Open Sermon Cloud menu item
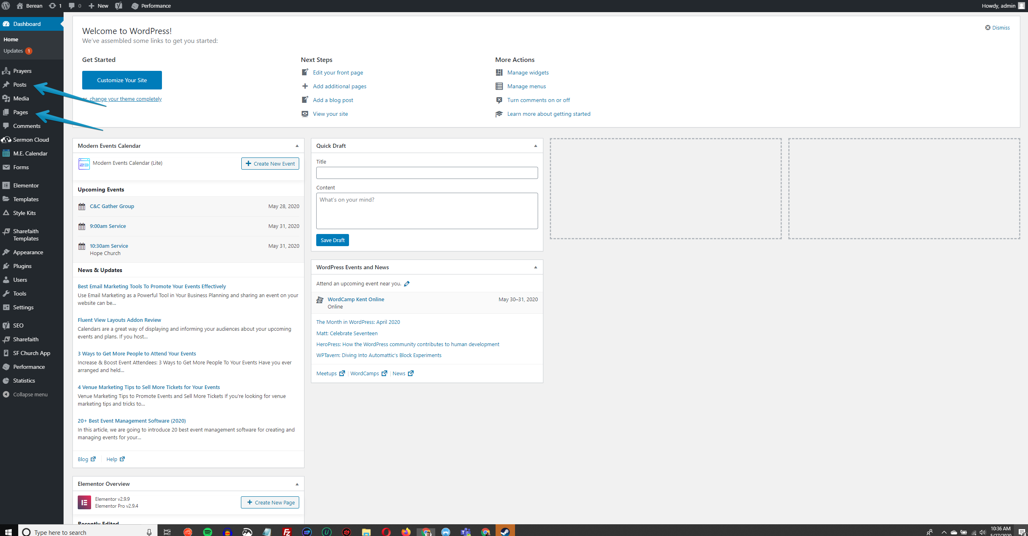Image resolution: width=1028 pixels, height=536 pixels. (31, 140)
